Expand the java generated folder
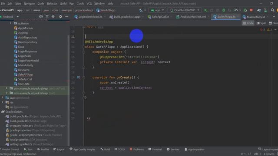The image size is (278, 156). (2, 97)
